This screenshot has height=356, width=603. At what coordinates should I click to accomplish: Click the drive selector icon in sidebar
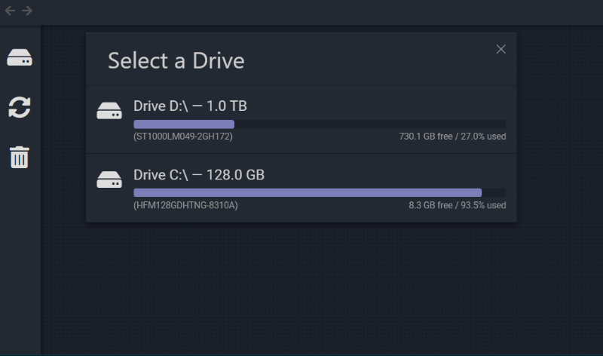point(20,58)
